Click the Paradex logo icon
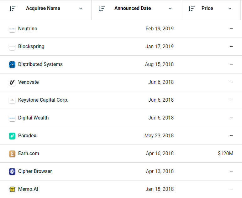 (x=12, y=136)
